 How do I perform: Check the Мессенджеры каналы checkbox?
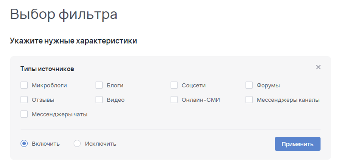249,100
